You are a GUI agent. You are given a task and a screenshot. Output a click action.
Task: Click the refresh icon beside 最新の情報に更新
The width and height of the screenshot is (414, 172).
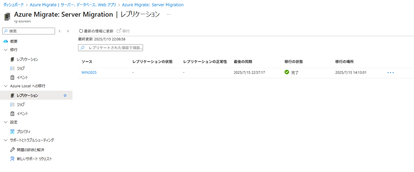[81, 31]
